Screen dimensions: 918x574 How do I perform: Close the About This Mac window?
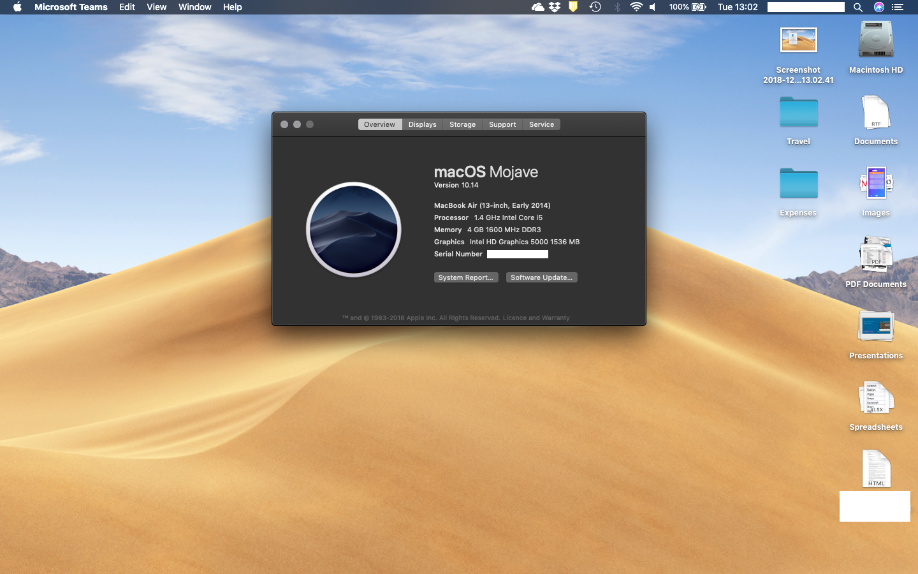pyautogui.click(x=284, y=124)
